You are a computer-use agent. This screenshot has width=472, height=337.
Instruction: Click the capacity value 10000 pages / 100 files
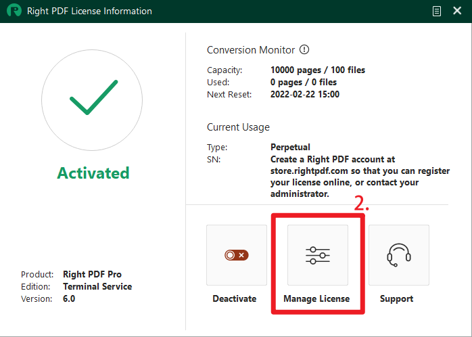click(x=318, y=70)
